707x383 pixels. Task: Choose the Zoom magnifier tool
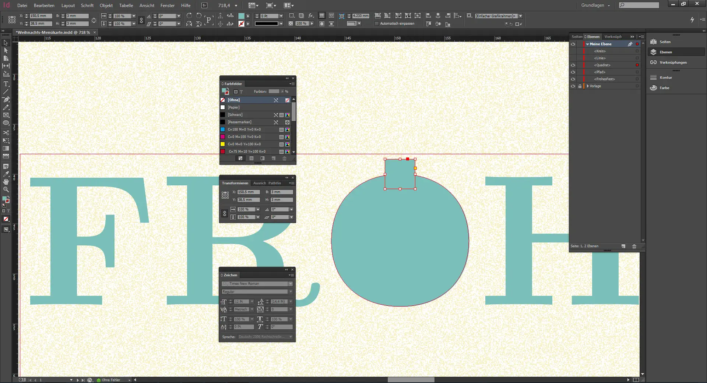point(6,189)
